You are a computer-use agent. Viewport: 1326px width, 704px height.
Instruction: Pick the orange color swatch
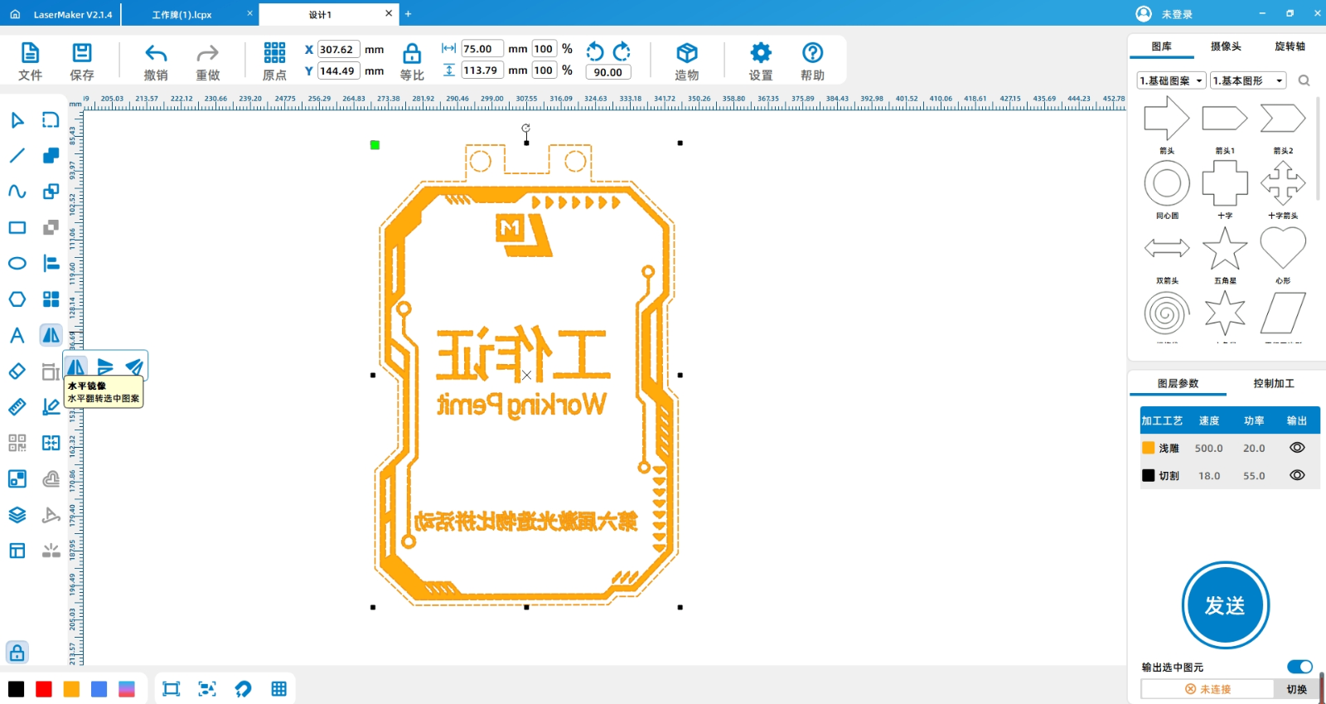pos(71,689)
